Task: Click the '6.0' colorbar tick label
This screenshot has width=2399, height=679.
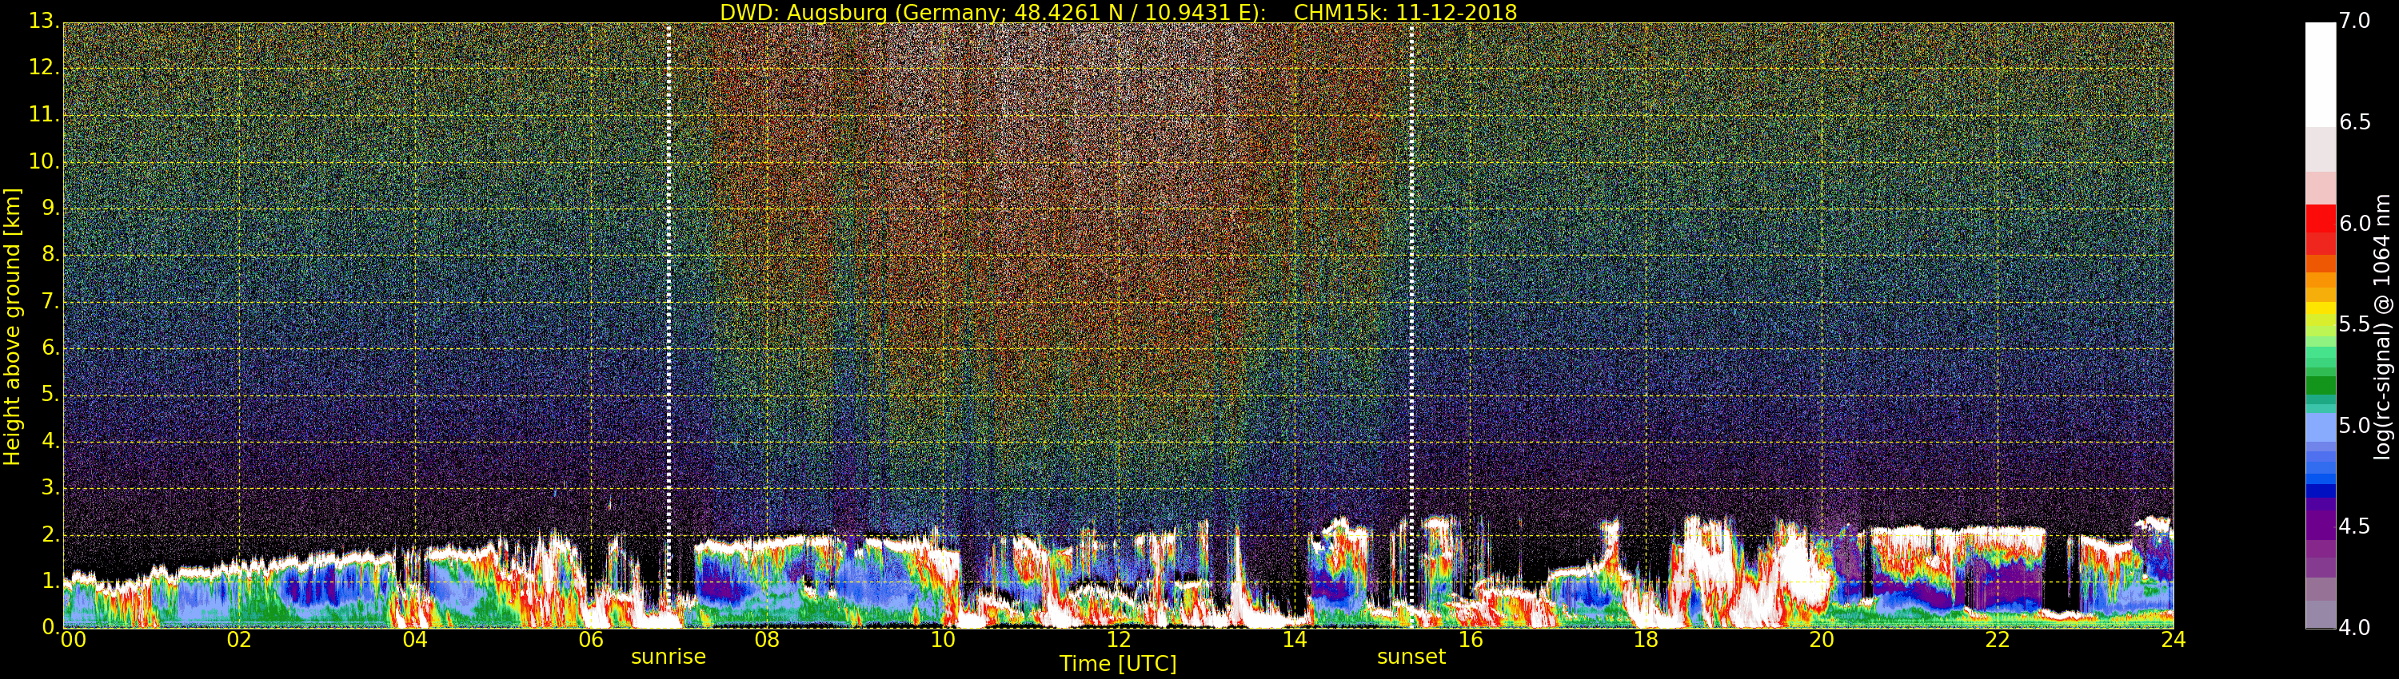Action: click(x=2355, y=223)
